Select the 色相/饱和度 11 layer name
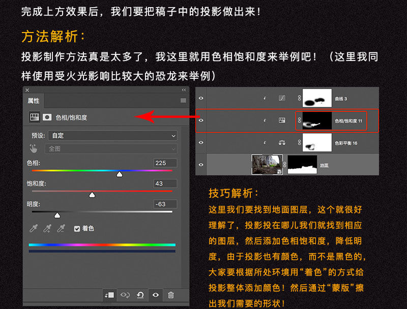Viewport: 407px width, 309px height. (x=348, y=121)
